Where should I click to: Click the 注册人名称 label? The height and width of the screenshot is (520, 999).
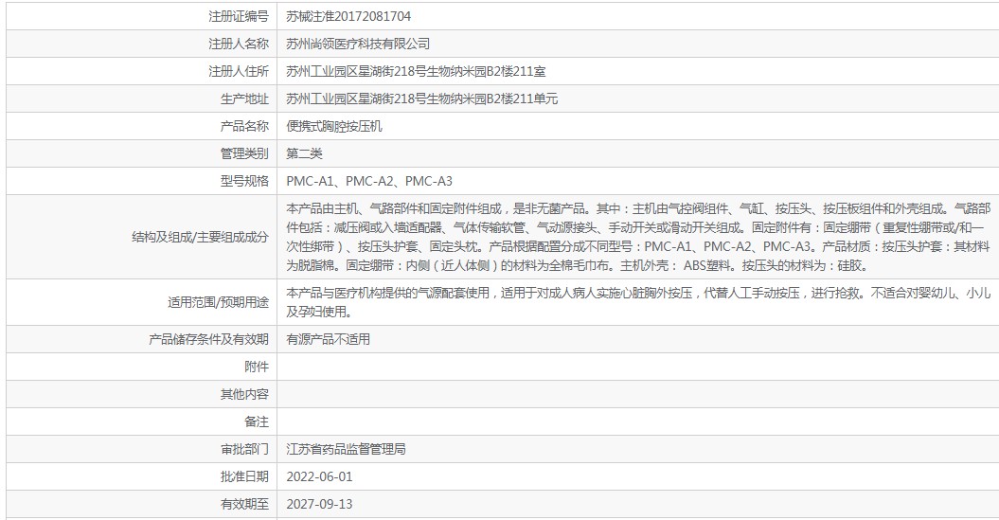pyautogui.click(x=239, y=44)
